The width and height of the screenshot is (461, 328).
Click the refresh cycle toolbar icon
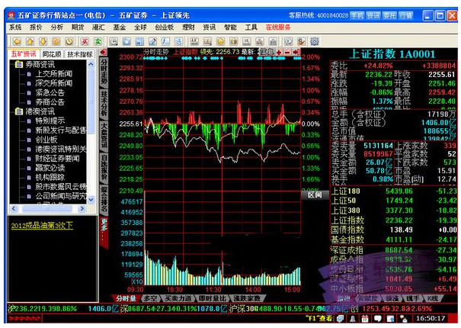pos(56,41)
